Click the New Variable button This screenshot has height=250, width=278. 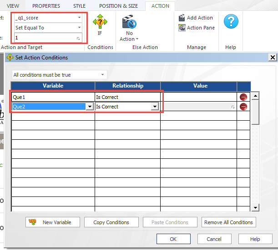click(53, 222)
